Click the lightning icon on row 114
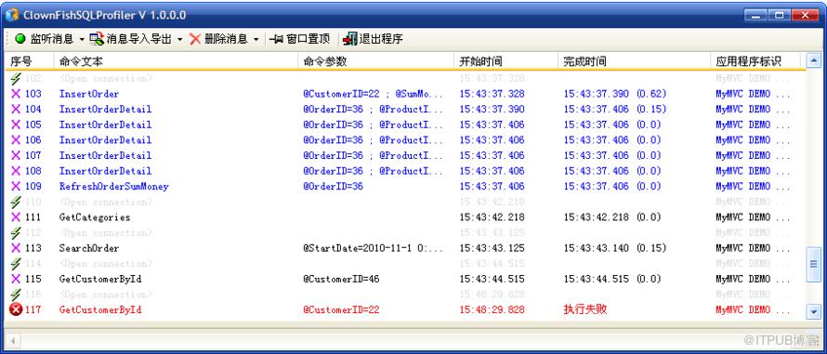The height and width of the screenshot is (354, 827). click(x=16, y=264)
